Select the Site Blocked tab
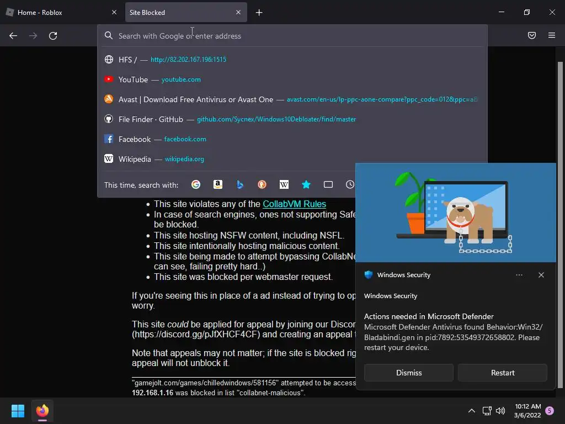Viewport: 565px width, 424px height. coord(186,12)
